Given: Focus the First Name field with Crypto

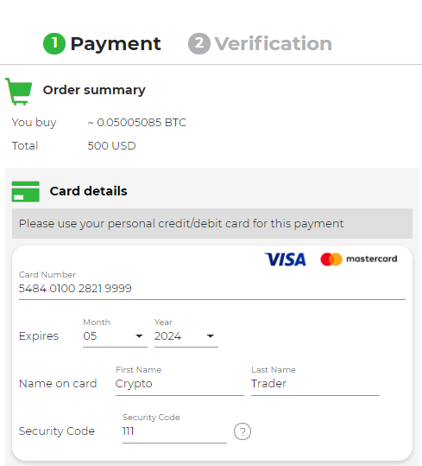Looking at the screenshot, I should click(x=180, y=384).
